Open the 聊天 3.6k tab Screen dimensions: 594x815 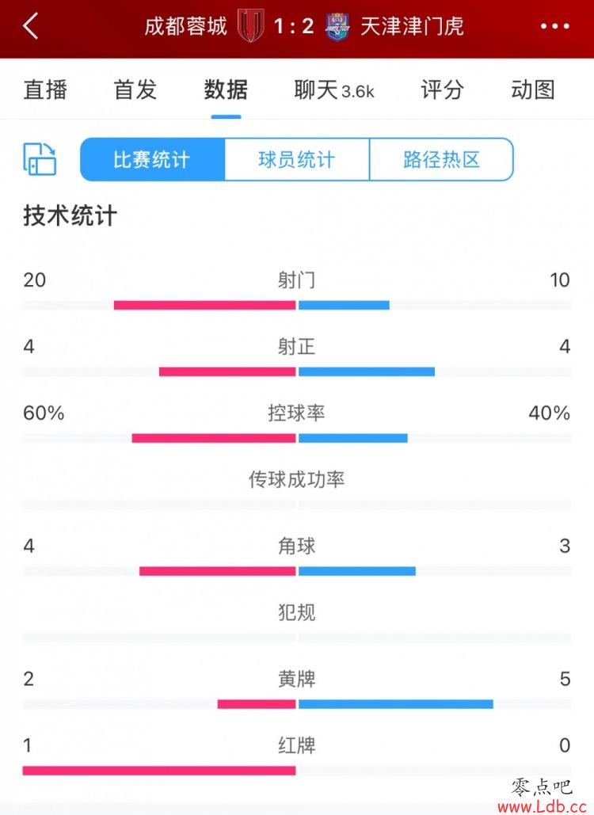pos(334,90)
